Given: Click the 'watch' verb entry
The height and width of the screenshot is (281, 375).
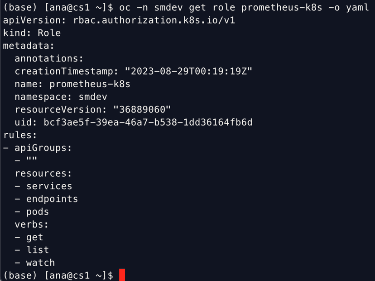Looking at the screenshot, I should pos(40,262).
